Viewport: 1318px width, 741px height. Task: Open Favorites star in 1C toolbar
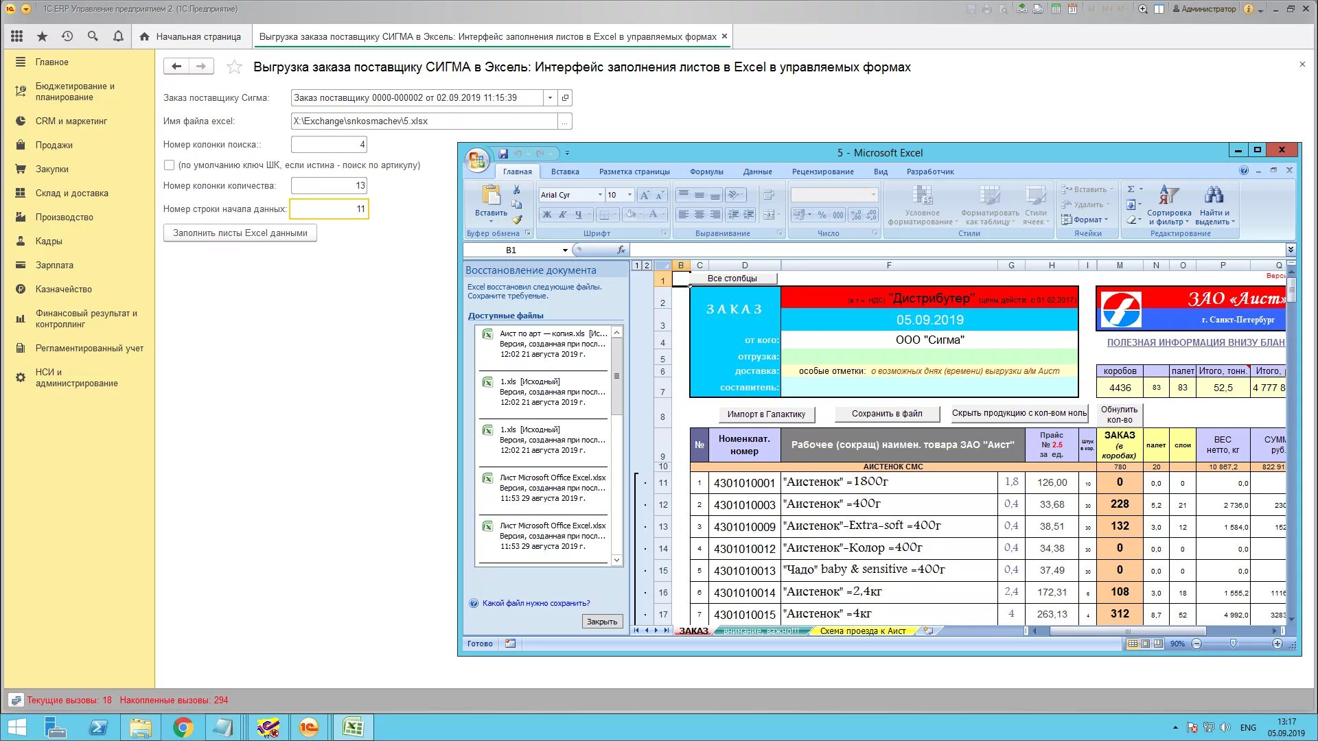[42, 36]
